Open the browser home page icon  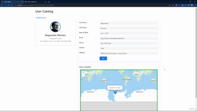(11, 5)
